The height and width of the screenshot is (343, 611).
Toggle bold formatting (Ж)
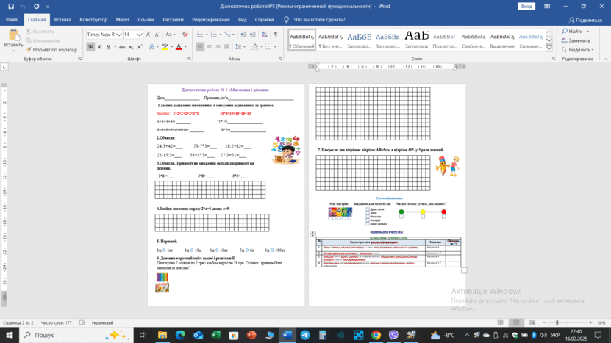point(90,47)
